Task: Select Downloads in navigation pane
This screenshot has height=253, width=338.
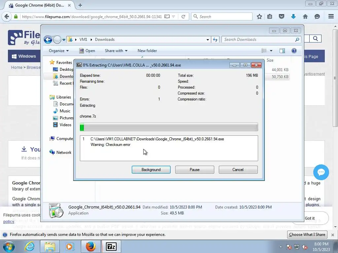Action: [63, 76]
